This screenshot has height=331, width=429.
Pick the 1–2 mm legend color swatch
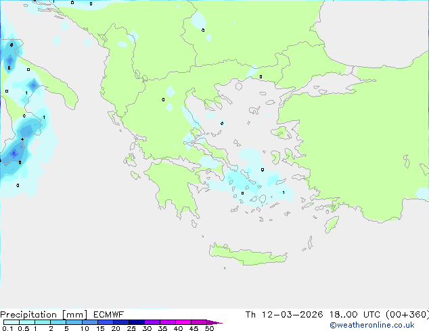(43, 322)
